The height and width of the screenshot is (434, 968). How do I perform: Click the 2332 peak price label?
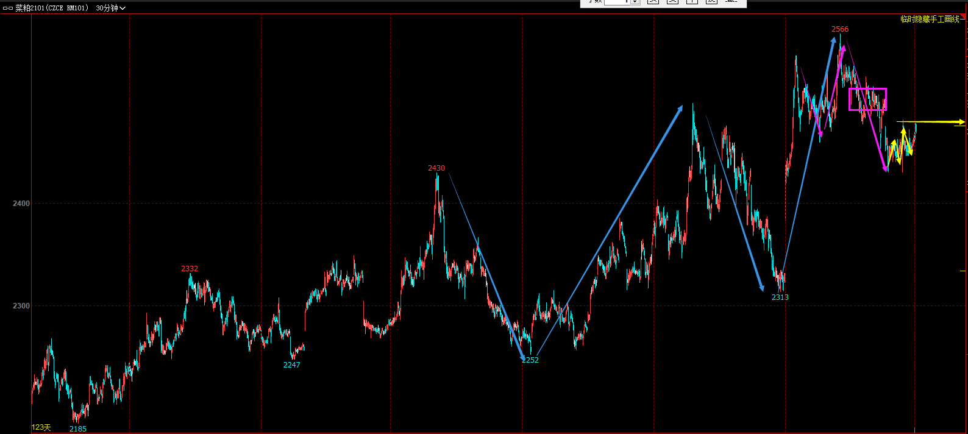[190, 269]
